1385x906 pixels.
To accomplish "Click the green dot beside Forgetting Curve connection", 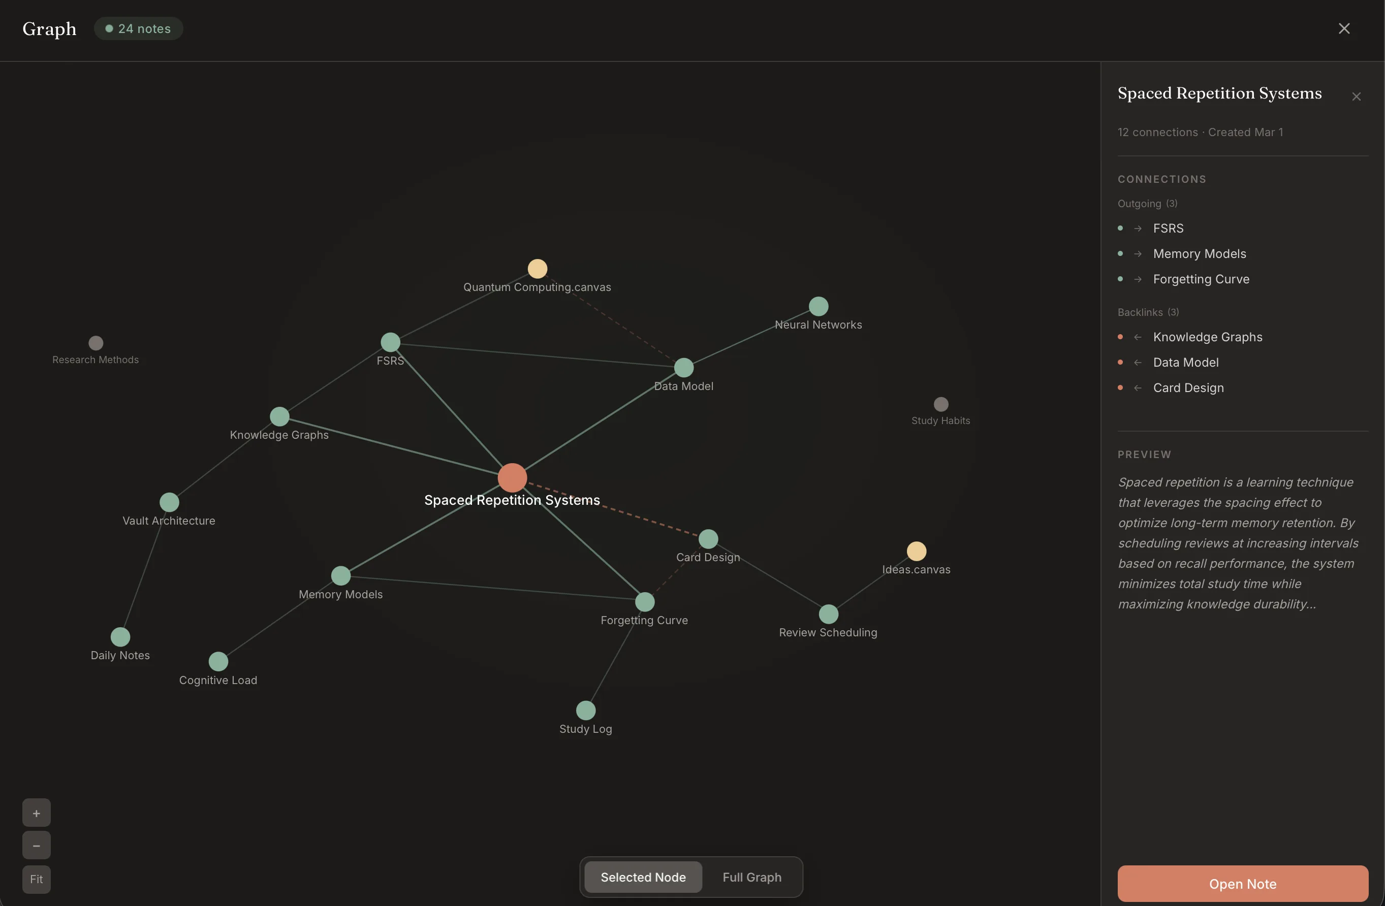I will point(1120,279).
